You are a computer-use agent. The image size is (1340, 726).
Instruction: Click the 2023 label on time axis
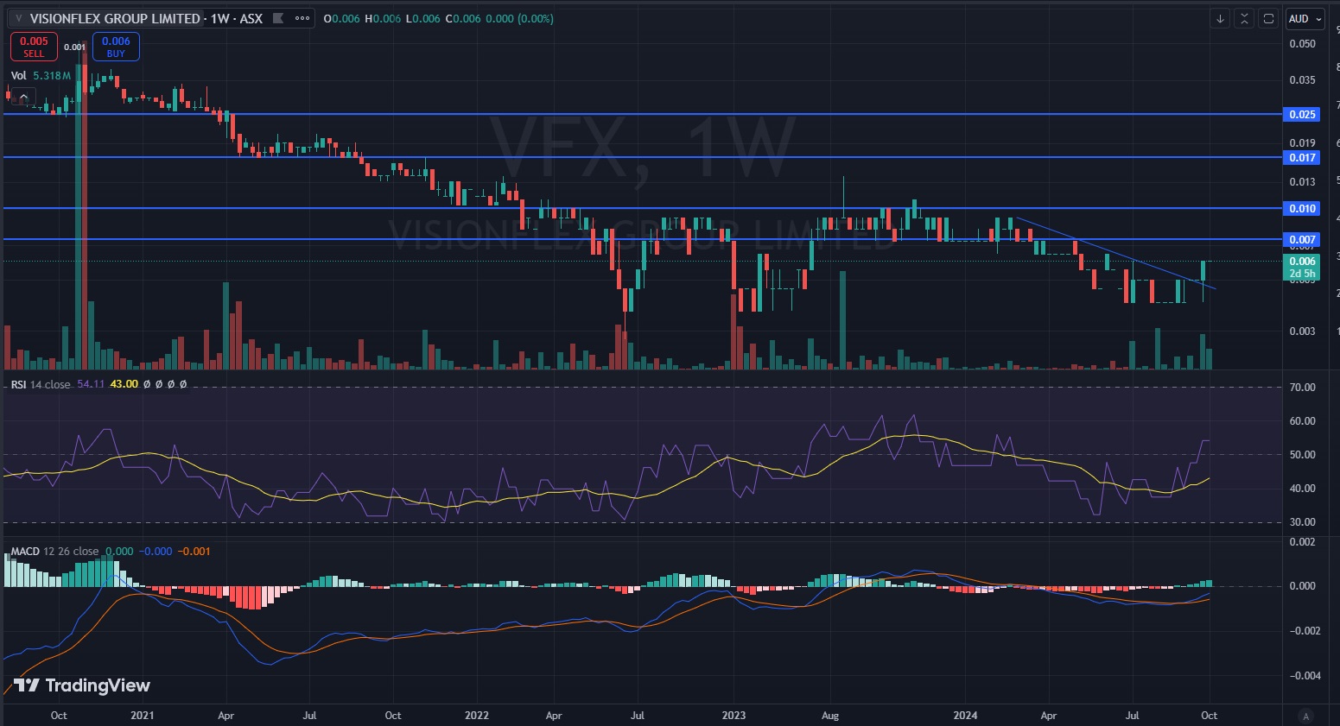click(x=734, y=716)
